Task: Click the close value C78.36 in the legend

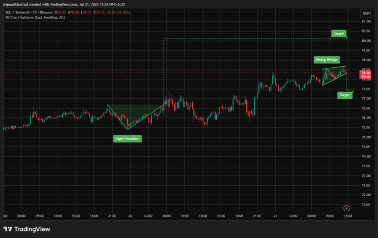Action: [x=99, y=12]
